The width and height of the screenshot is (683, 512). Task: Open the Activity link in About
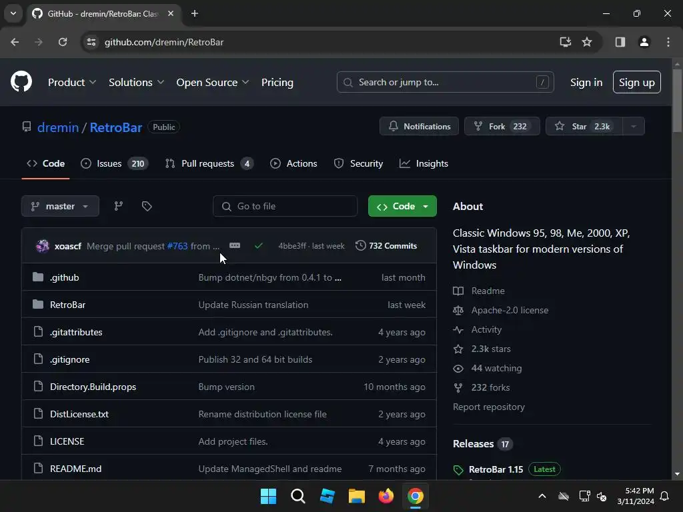click(478, 329)
